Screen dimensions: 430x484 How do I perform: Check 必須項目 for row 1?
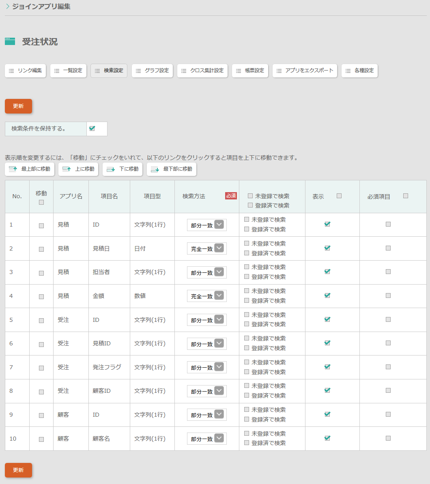tap(388, 224)
